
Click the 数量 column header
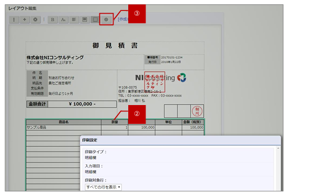[x=115, y=122]
